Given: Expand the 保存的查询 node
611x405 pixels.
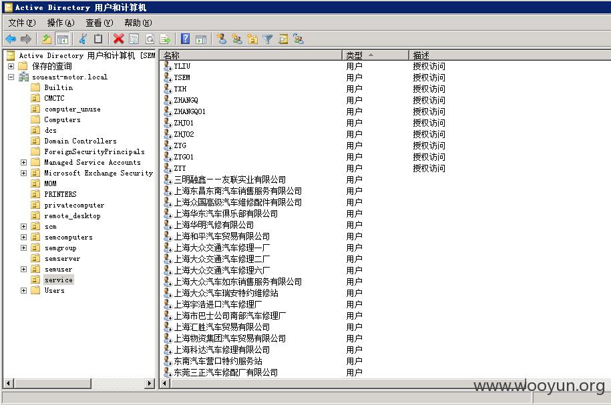Looking at the screenshot, I should pos(11,66).
